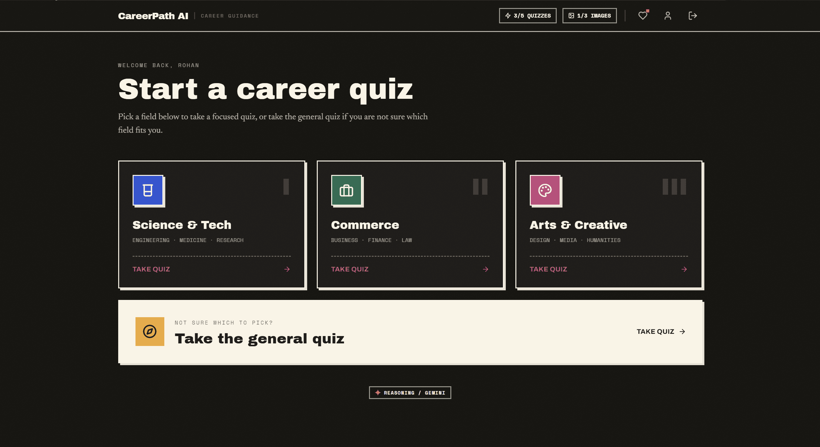Open the favorites heart icon
The image size is (820, 447).
pos(643,16)
